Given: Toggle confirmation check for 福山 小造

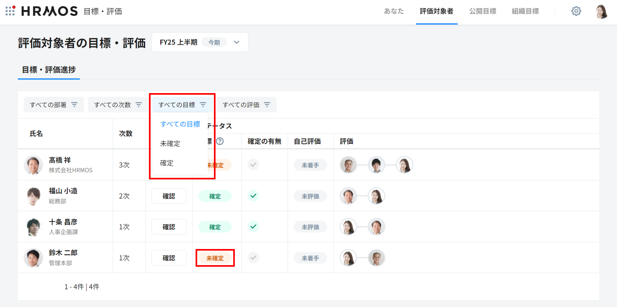Looking at the screenshot, I should tap(253, 196).
